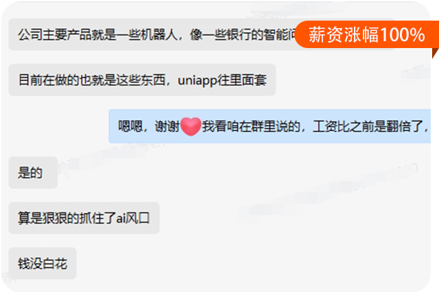
Task: Click the text 工资比之前是翻倍了
Action: [368, 126]
